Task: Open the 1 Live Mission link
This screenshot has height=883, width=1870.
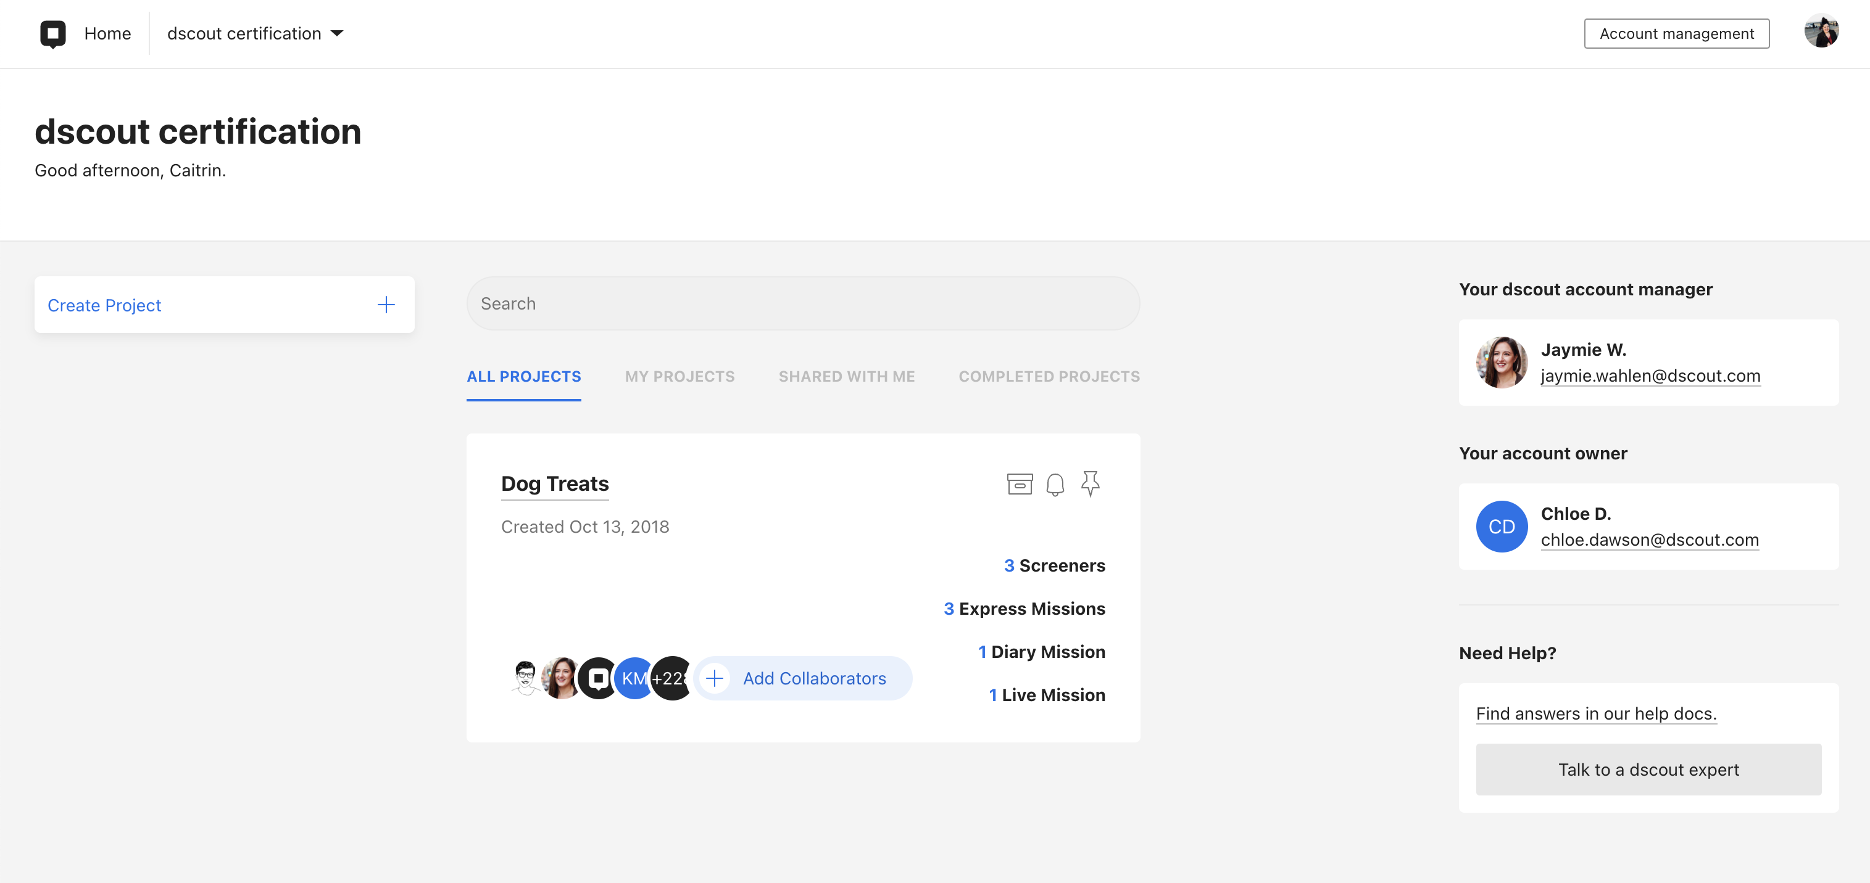Action: coord(1046,695)
